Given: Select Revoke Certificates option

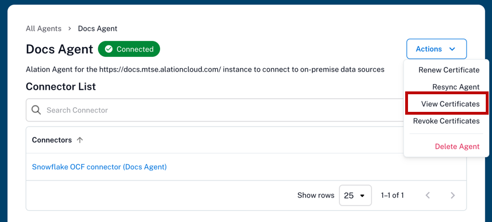Looking at the screenshot, I should (x=446, y=121).
